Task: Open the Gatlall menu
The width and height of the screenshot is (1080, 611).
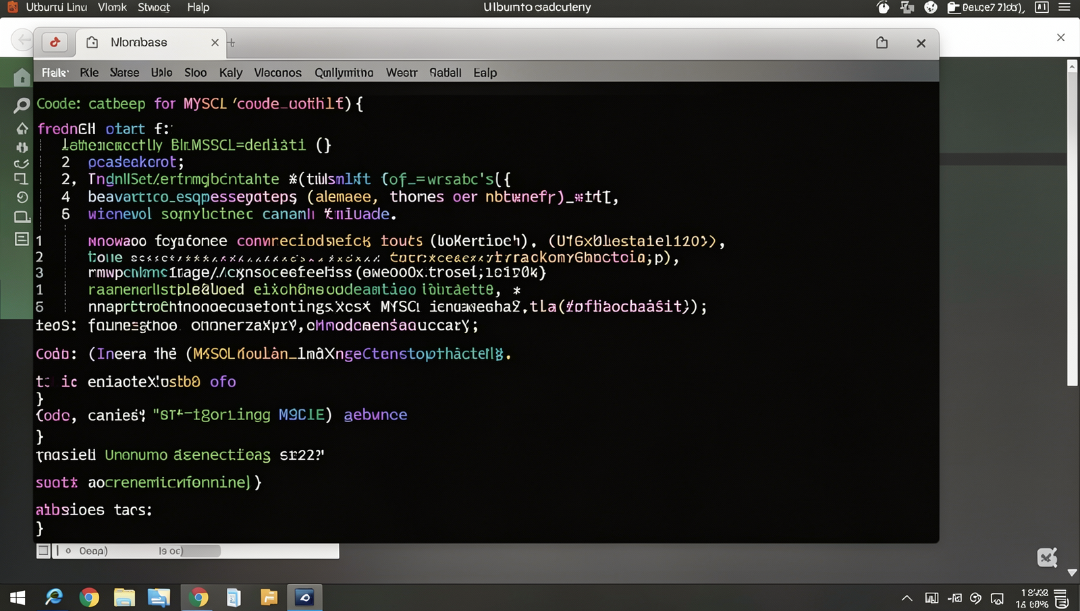Action: (x=446, y=73)
